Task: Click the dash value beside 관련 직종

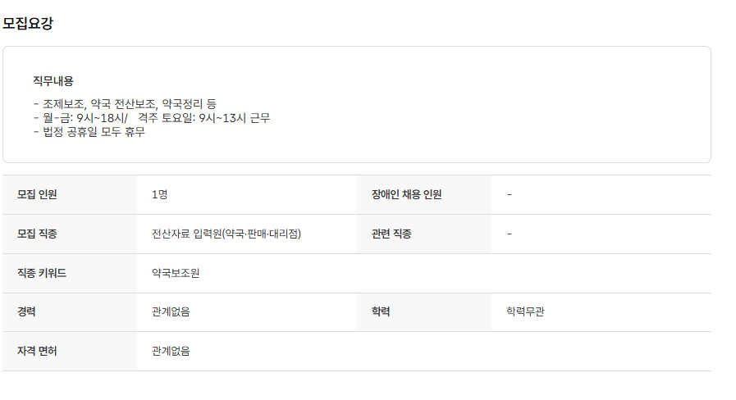Action: [x=510, y=234]
